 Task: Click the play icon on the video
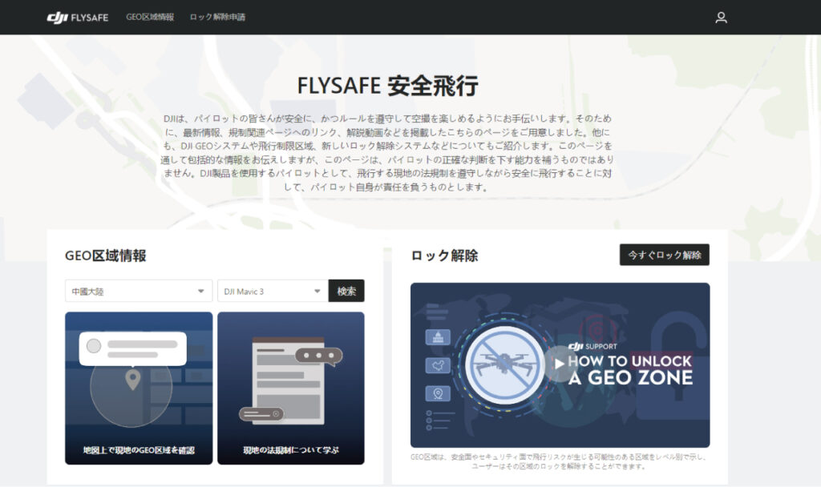tap(558, 363)
